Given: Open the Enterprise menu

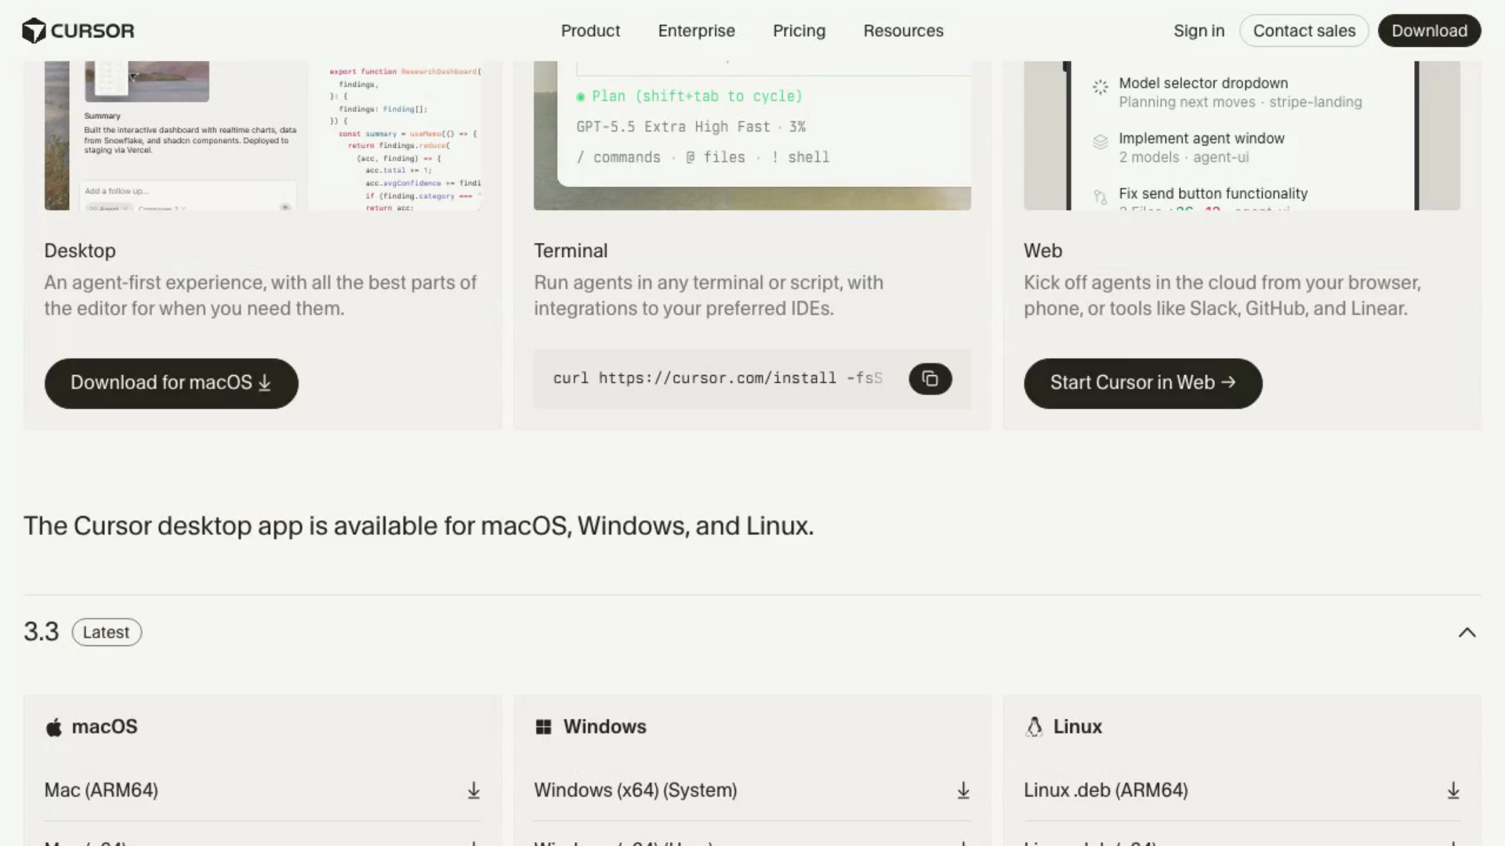Looking at the screenshot, I should (x=696, y=31).
